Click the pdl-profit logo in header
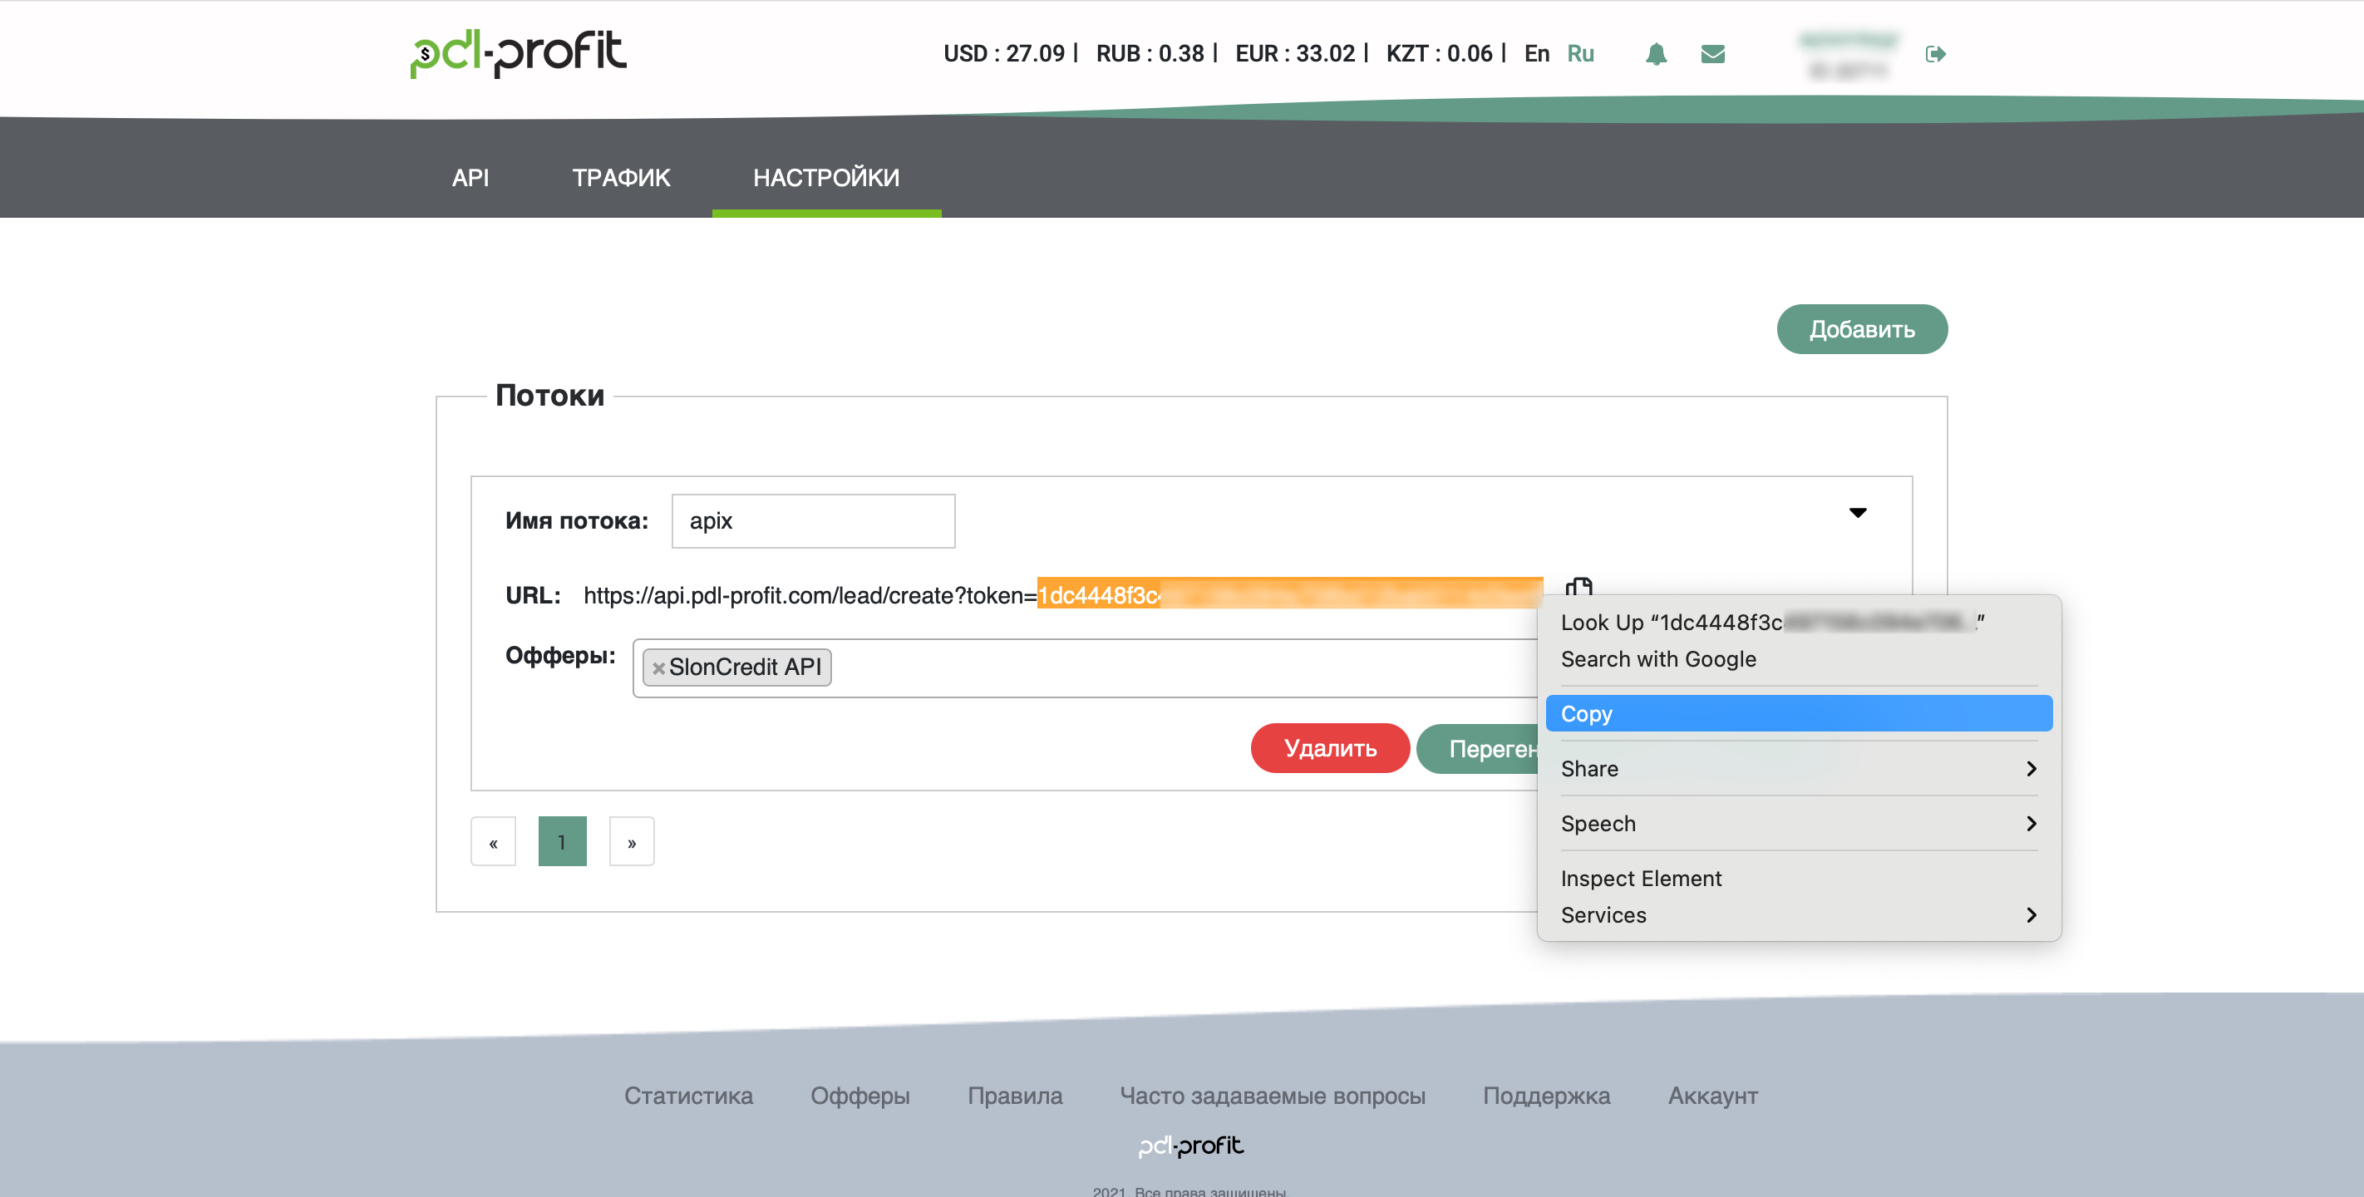This screenshot has height=1197, width=2364. (519, 53)
